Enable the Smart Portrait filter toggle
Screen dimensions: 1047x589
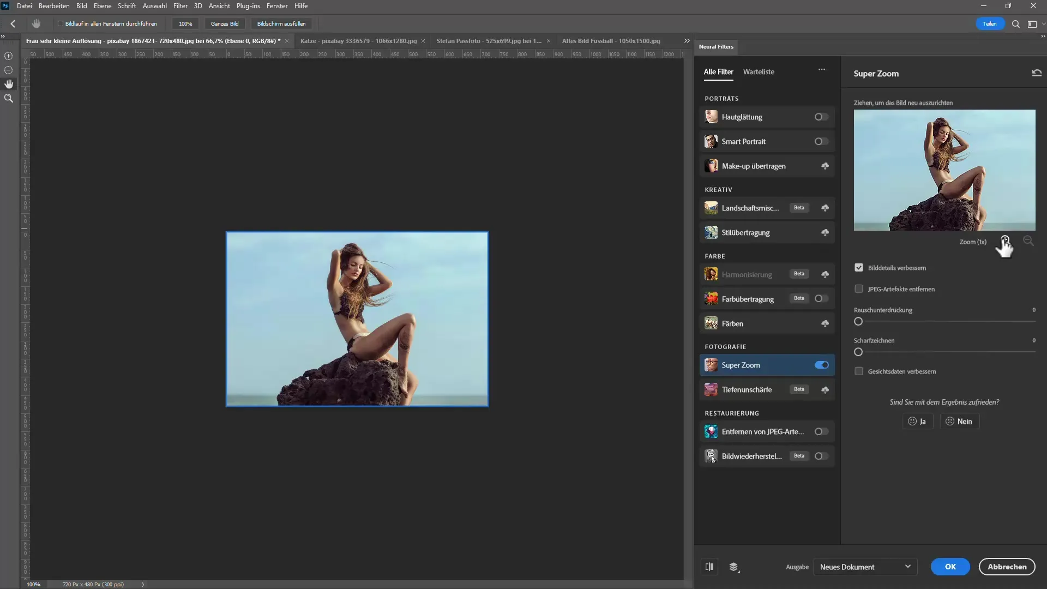[x=821, y=141]
